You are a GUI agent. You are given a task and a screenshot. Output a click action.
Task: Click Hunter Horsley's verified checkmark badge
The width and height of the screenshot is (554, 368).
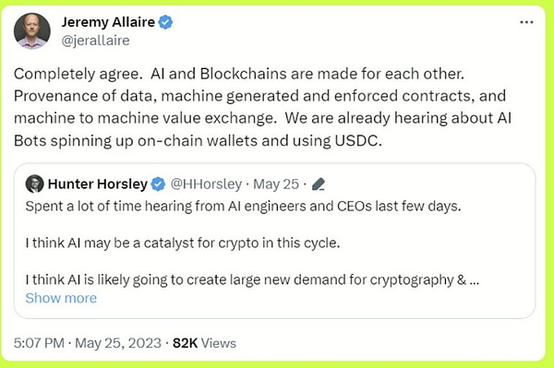[158, 184]
